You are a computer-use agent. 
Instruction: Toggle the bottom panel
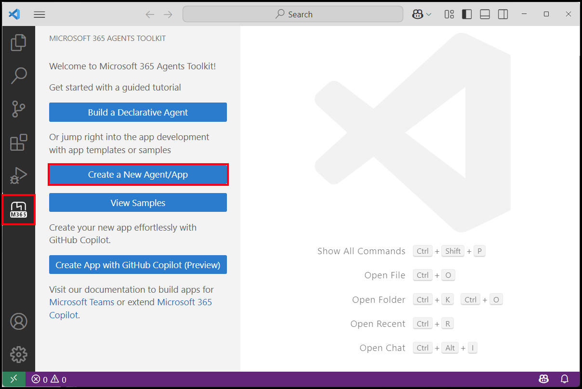point(485,14)
